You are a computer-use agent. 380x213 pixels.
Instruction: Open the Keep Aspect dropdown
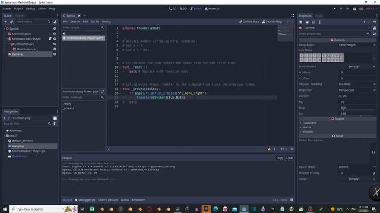(357, 45)
